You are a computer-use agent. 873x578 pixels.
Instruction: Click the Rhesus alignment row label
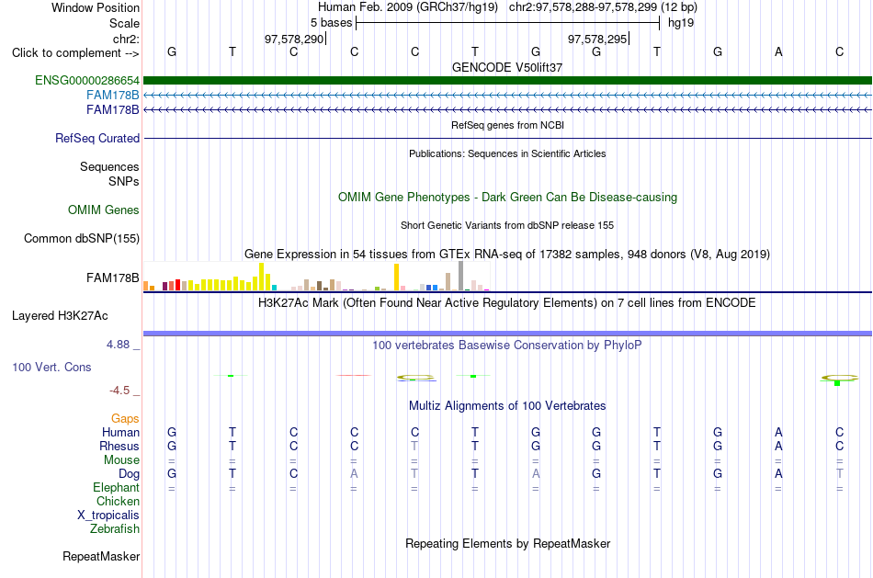pyautogui.click(x=119, y=446)
